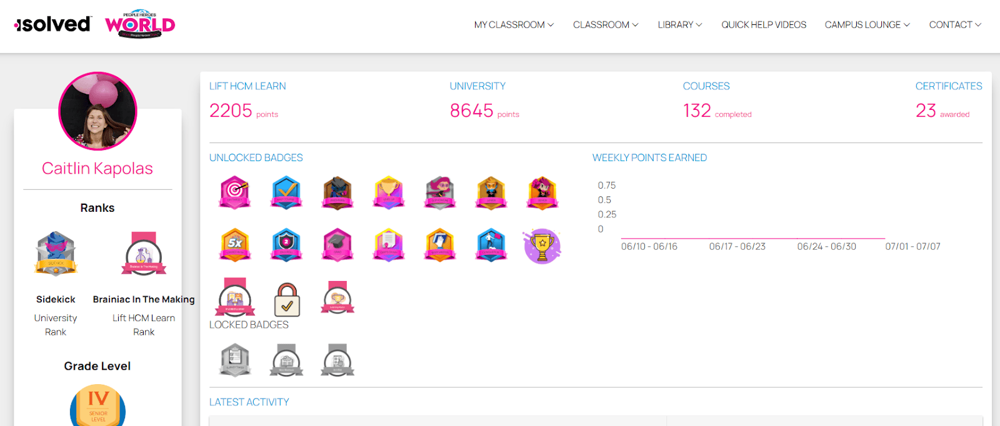Click the Grade Level heading
The height and width of the screenshot is (426, 1000).
(97, 366)
